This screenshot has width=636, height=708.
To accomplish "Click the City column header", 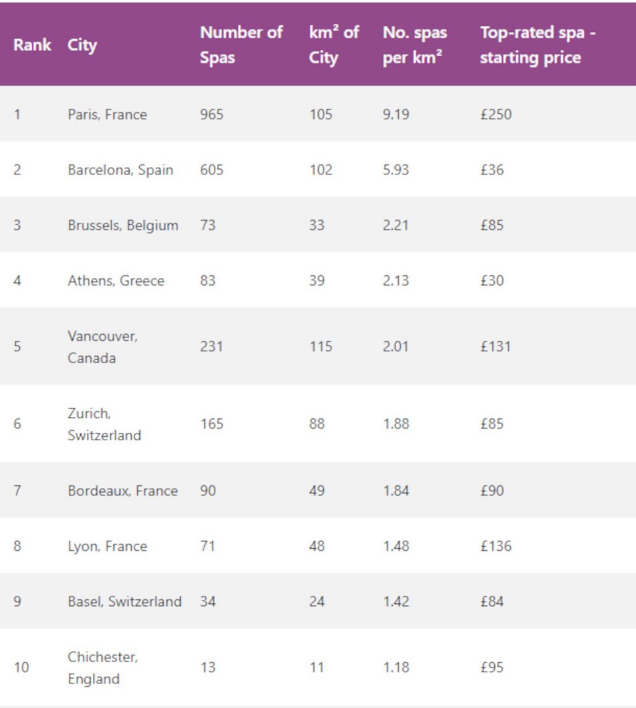I will 82,45.
